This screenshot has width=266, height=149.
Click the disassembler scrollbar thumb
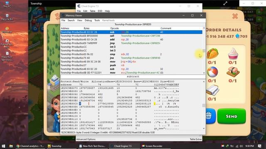204,50
